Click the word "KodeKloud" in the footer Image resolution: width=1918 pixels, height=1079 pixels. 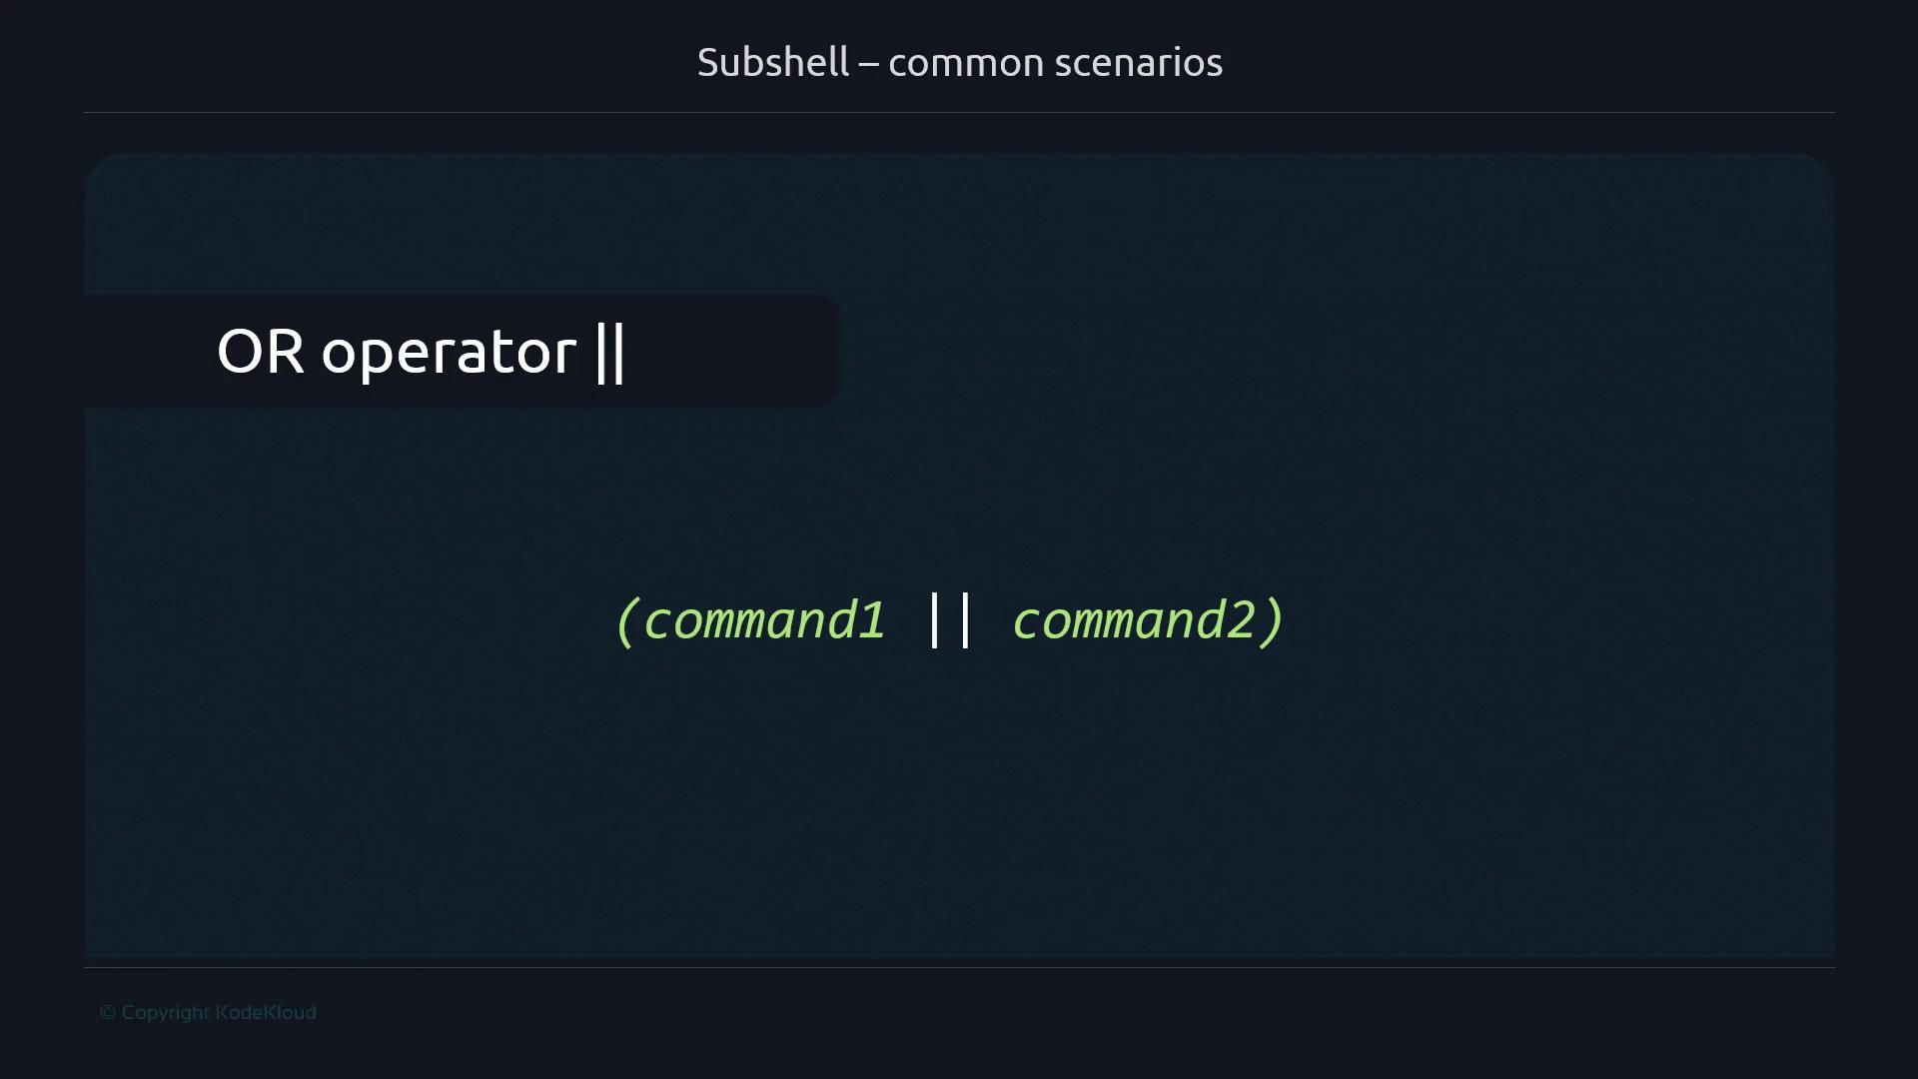(x=266, y=1012)
